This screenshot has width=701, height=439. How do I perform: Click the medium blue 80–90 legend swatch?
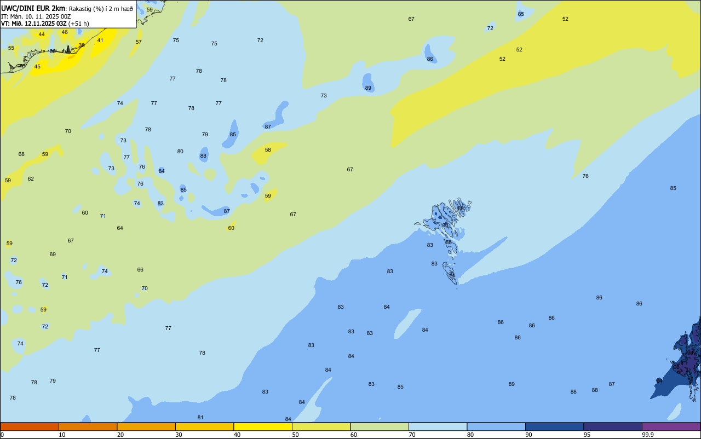click(x=496, y=426)
